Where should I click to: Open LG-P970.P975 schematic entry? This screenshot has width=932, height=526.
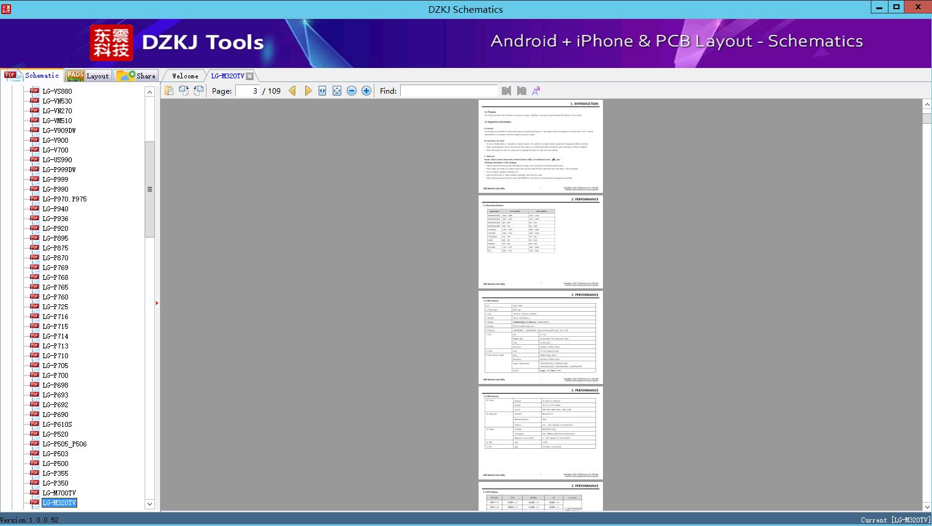(64, 199)
